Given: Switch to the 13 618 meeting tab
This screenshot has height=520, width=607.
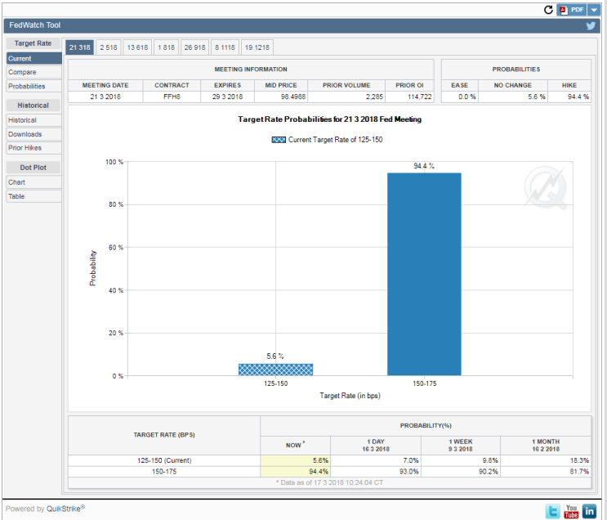Looking at the screenshot, I should point(137,47).
